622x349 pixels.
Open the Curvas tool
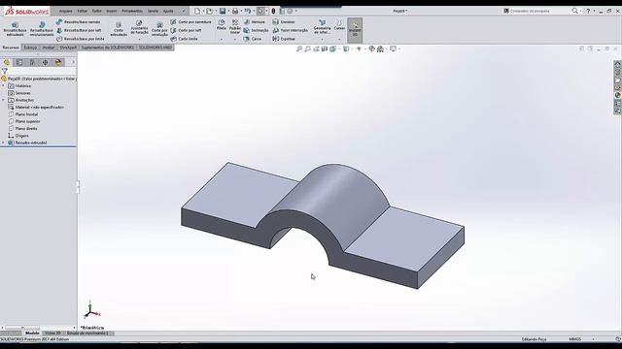[339, 25]
